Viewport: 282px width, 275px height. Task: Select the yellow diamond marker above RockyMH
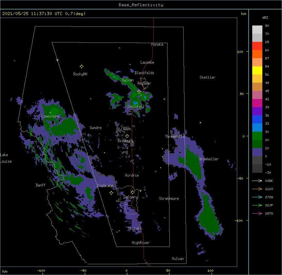coord(81,67)
